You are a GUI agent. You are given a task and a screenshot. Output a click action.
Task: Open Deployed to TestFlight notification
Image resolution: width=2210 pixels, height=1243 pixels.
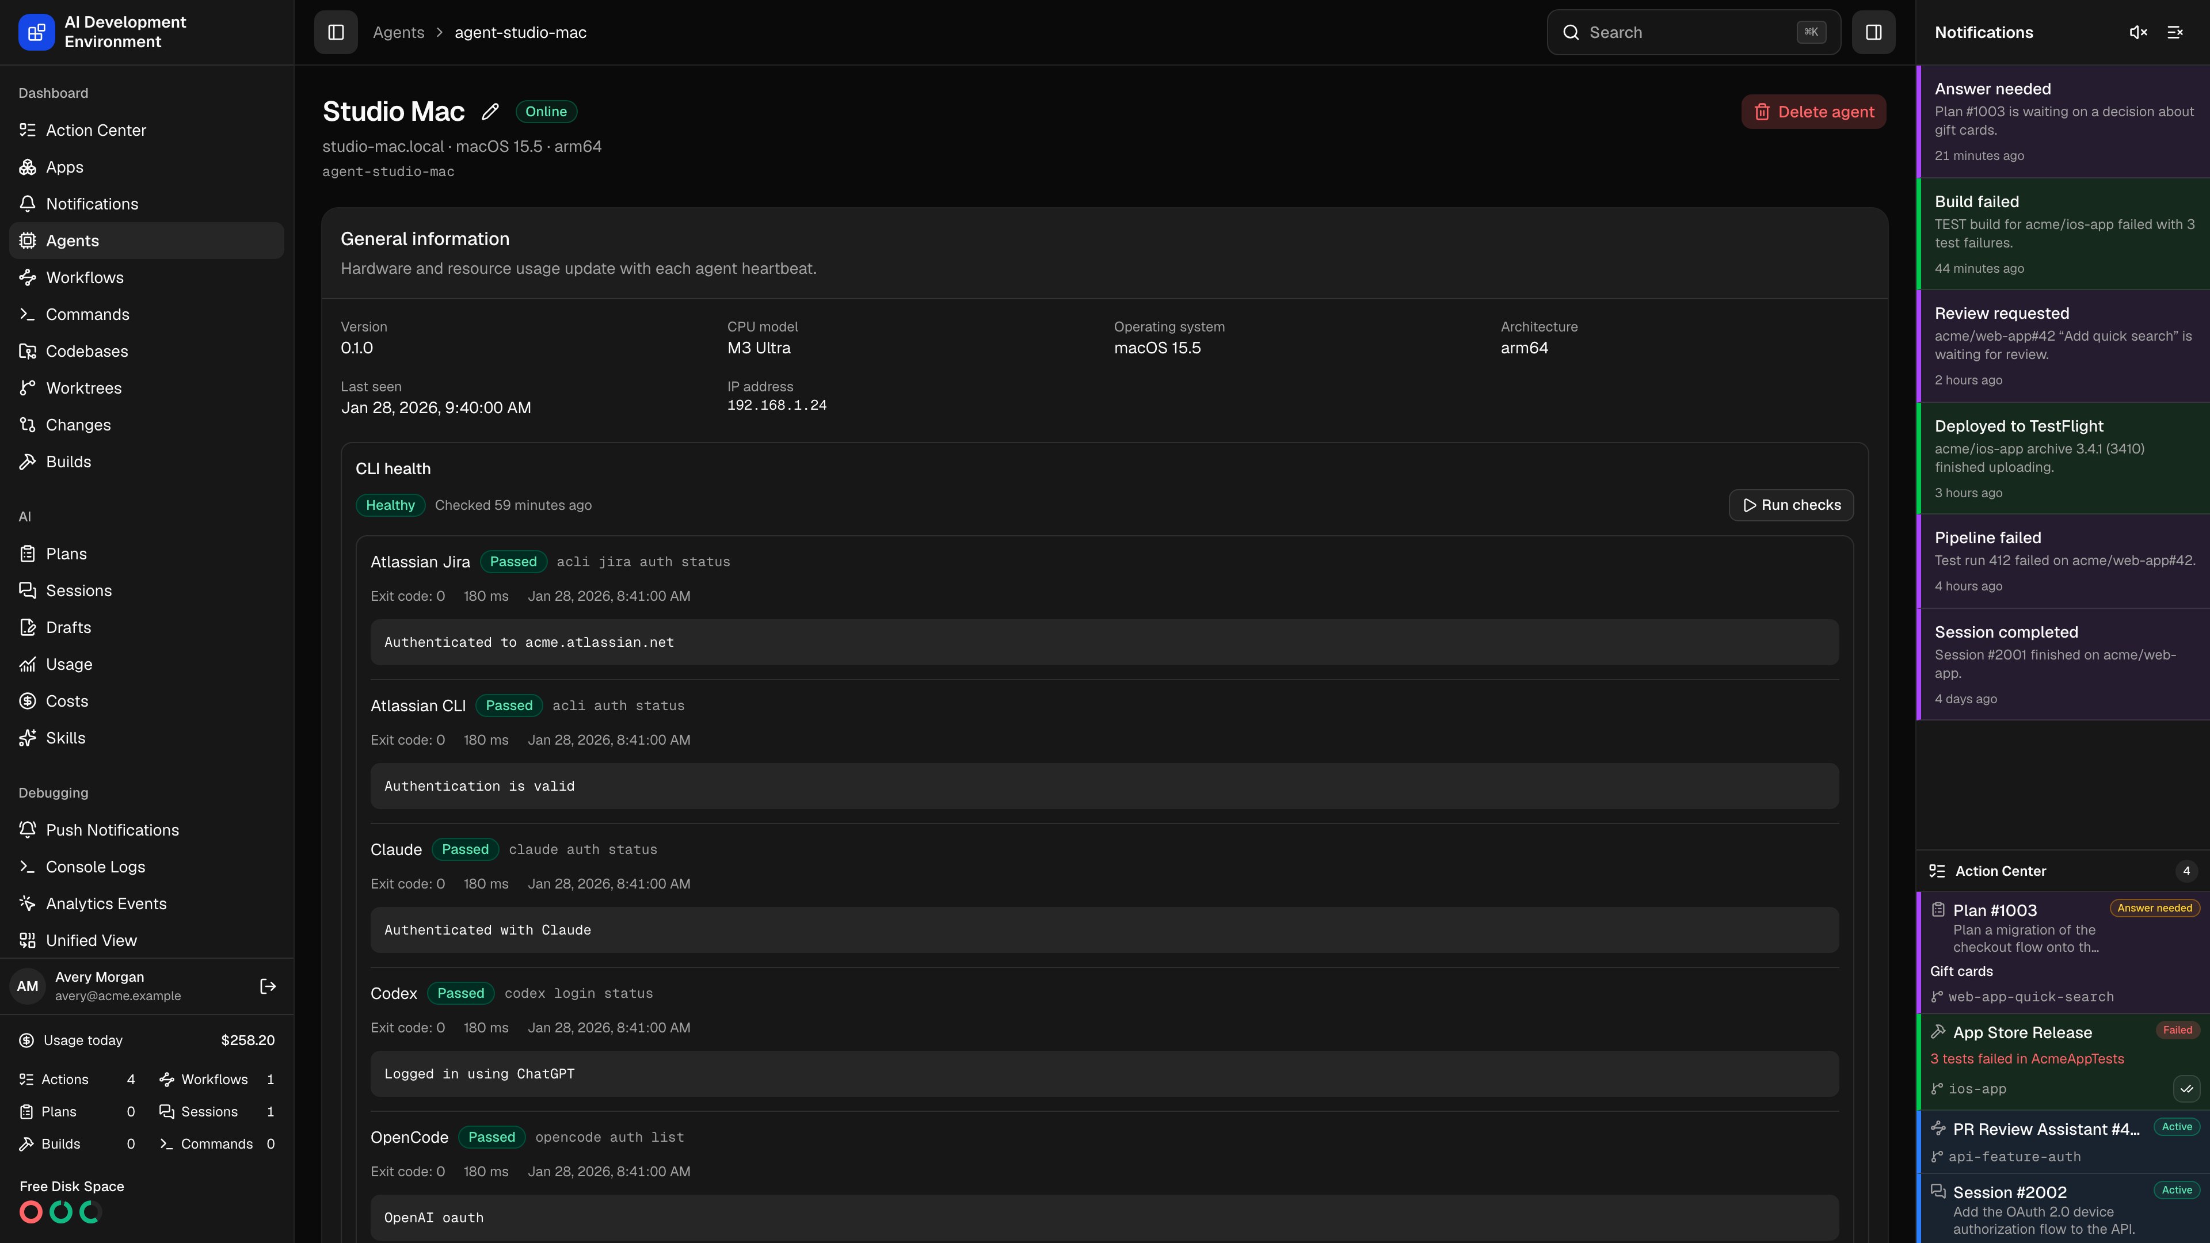click(2063, 459)
